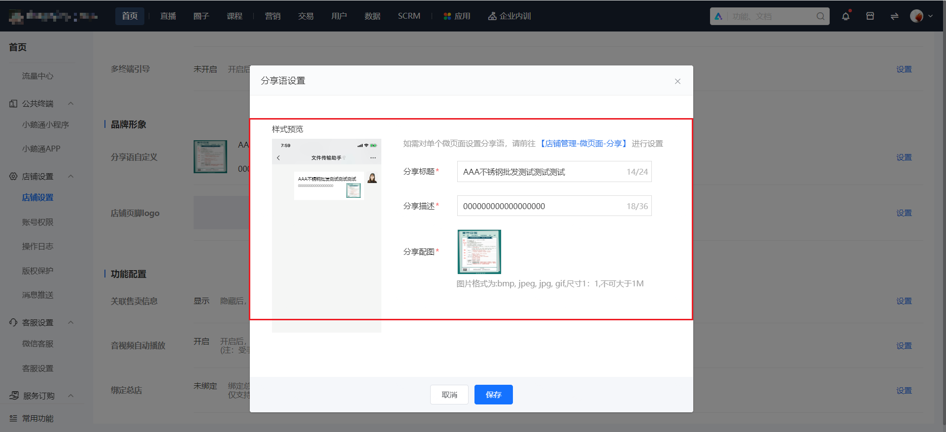
Task: Click 设置 link for 多终端引导 row
Action: pos(904,69)
